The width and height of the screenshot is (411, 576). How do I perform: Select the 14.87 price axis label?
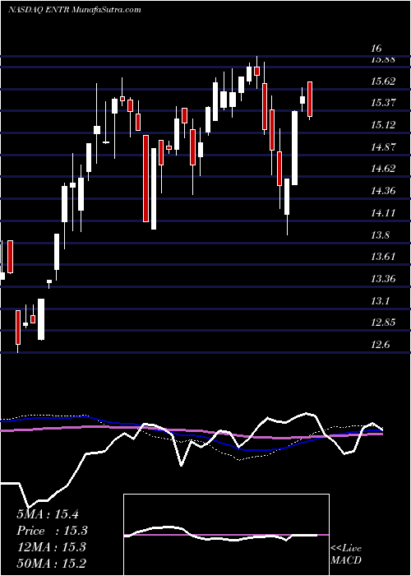click(383, 147)
